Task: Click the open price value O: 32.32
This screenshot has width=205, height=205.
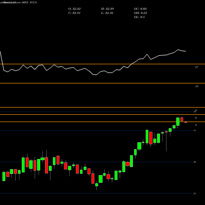Action: tap(74, 9)
